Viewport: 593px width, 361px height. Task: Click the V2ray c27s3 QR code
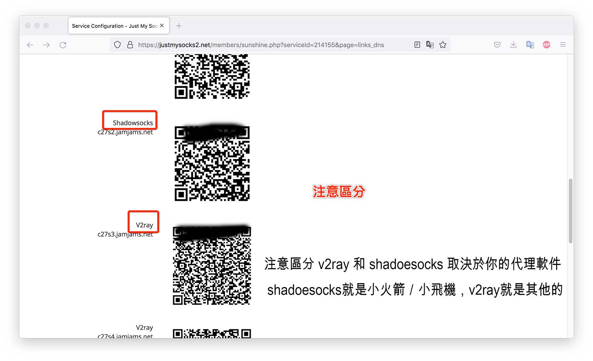point(212,265)
